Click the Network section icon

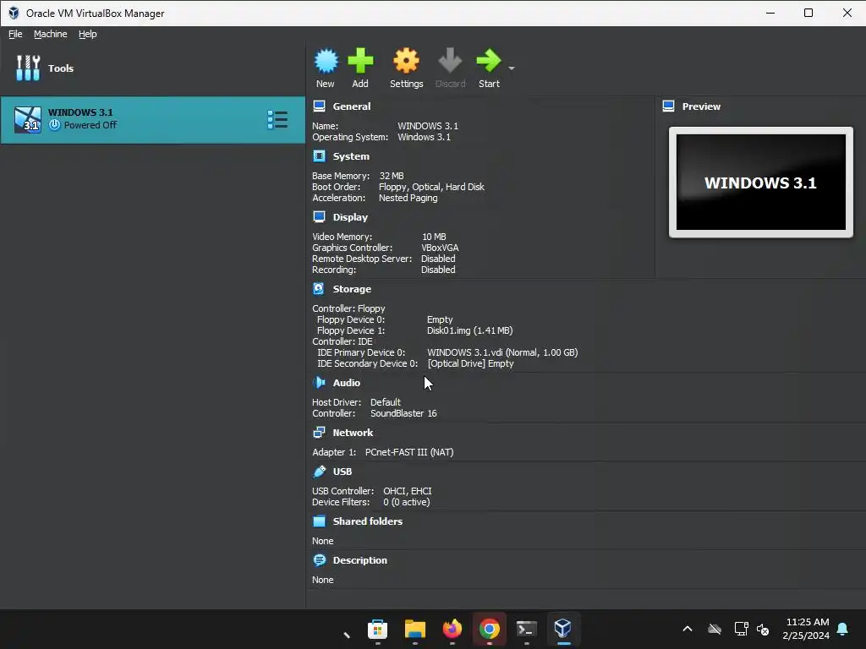coord(319,432)
